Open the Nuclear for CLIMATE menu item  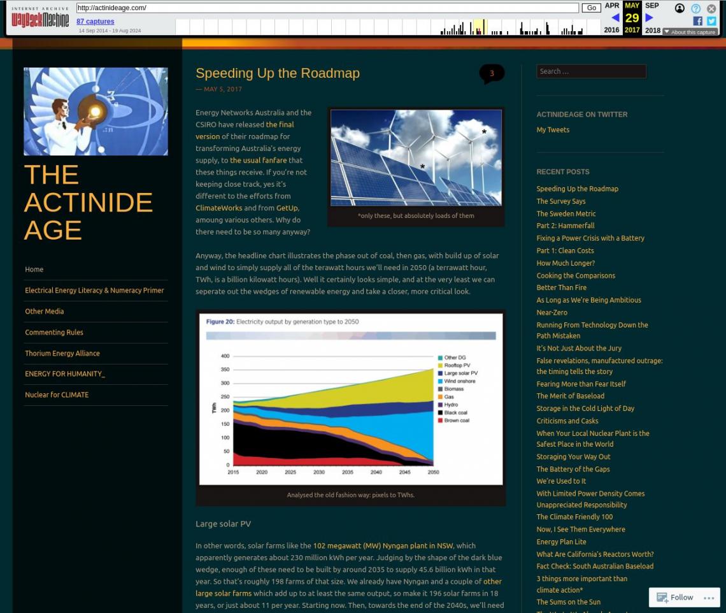[57, 395]
